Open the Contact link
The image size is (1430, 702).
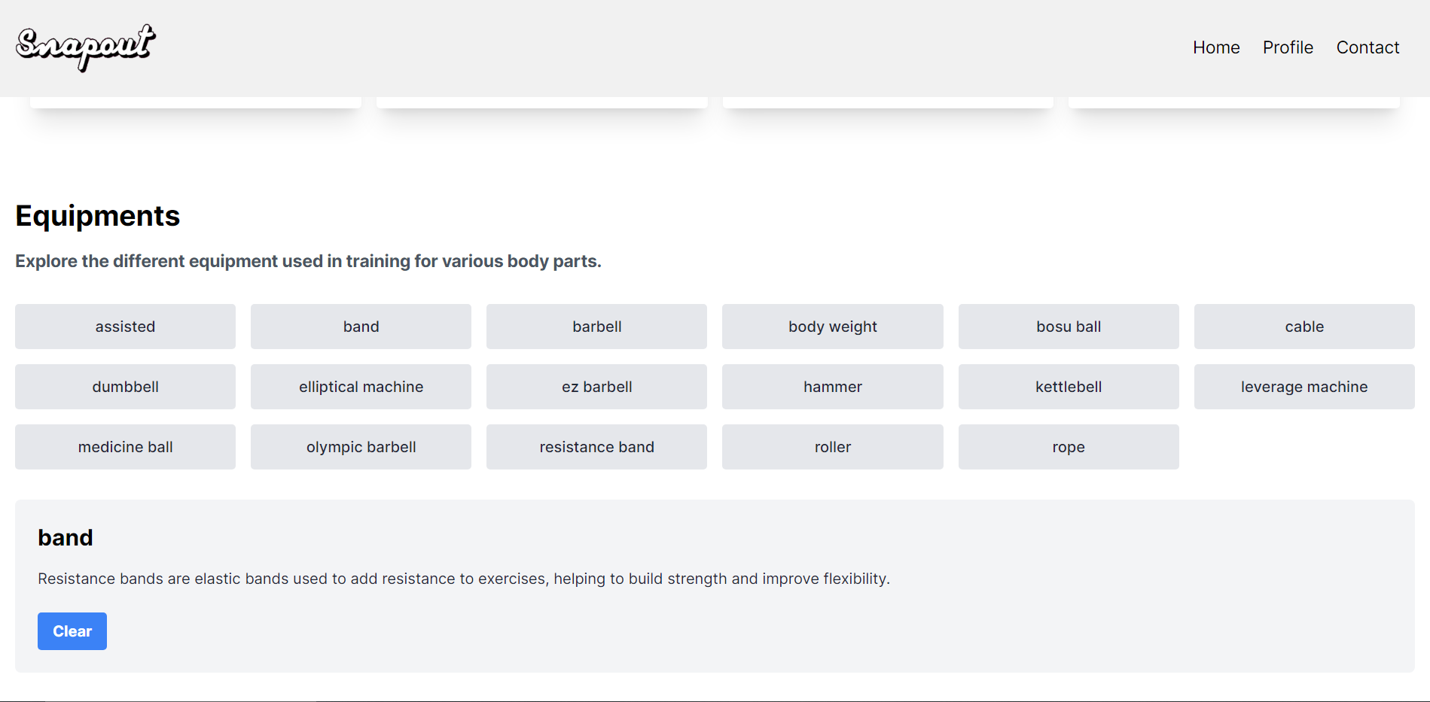(x=1367, y=47)
